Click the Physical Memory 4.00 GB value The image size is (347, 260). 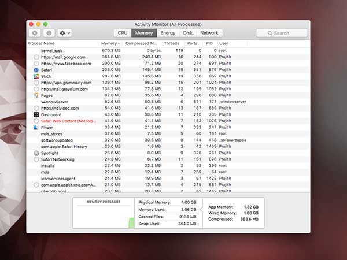[x=189, y=202]
